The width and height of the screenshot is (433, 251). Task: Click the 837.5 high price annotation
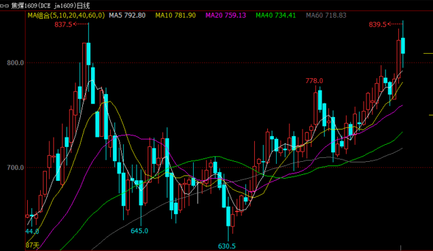point(63,24)
